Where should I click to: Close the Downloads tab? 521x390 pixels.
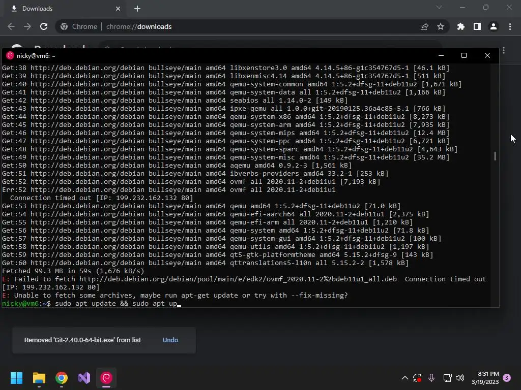[x=118, y=9]
